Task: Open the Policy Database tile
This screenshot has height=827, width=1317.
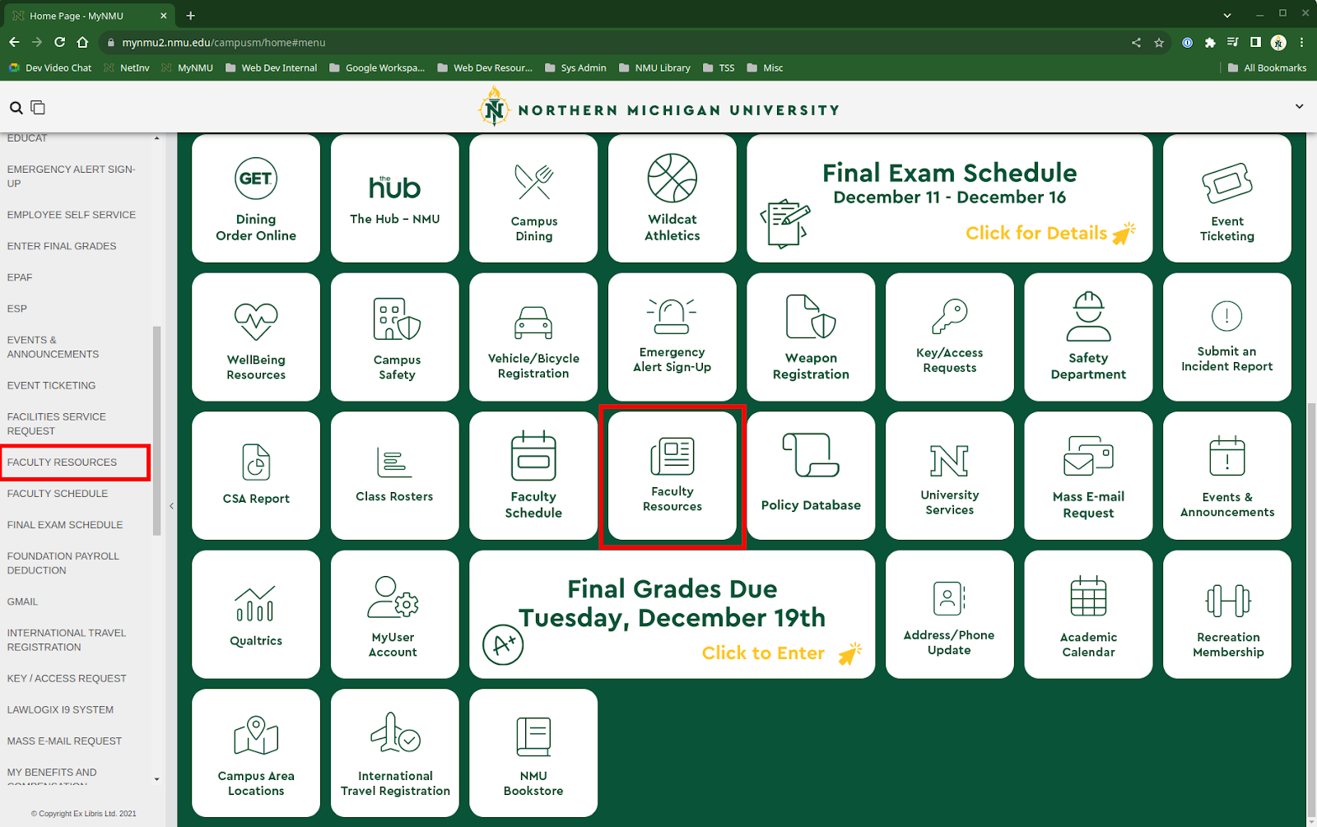Action: [x=811, y=476]
